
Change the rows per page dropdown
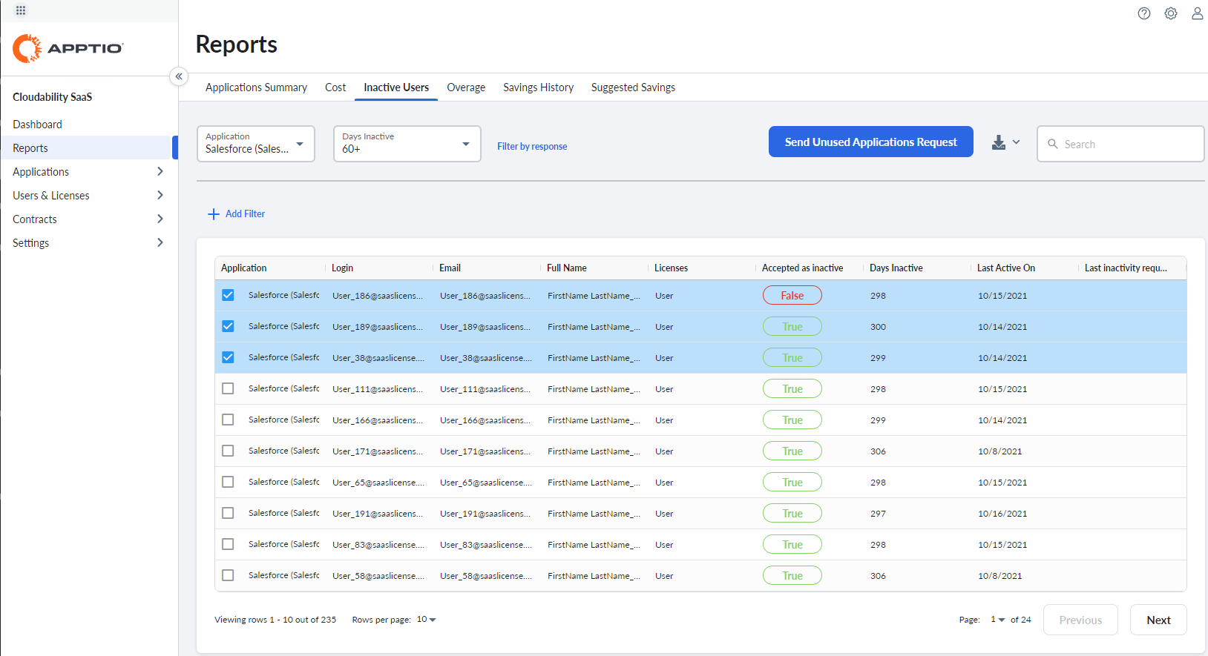[427, 620]
